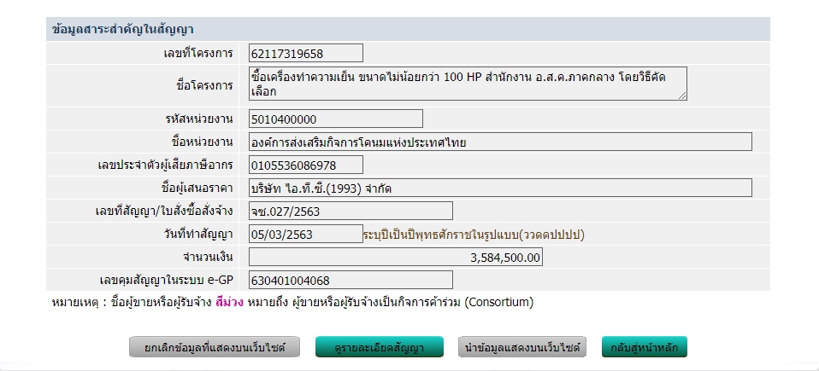Click the label วันที่ทำสัญญา
The width and height of the screenshot is (819, 371).
point(198,234)
